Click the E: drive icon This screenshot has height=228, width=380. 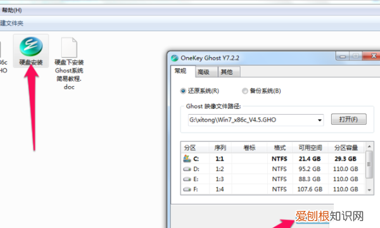click(187, 179)
